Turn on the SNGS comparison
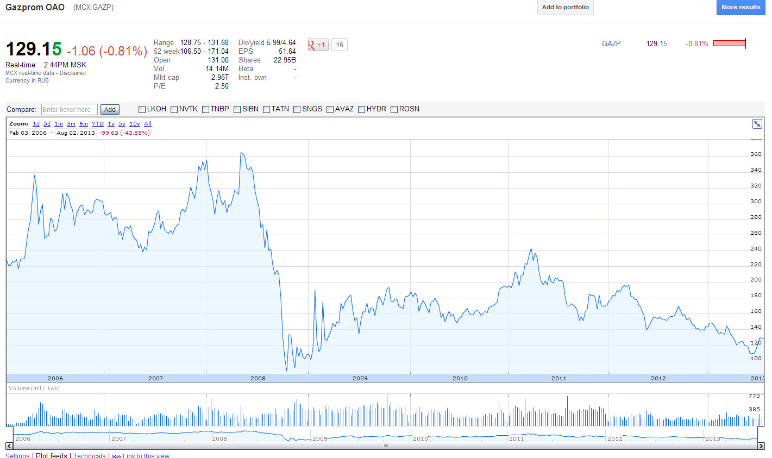The height and width of the screenshot is (458, 772). click(297, 109)
